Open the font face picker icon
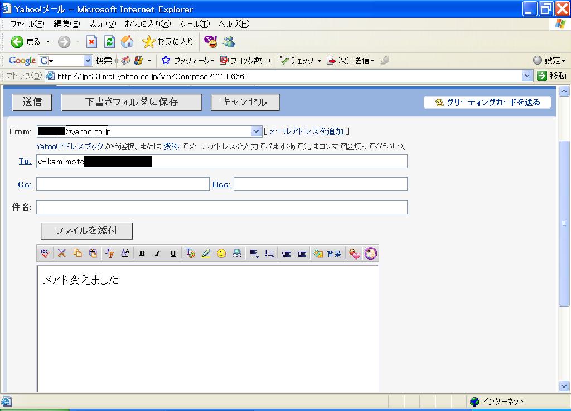Image resolution: width=571 pixels, height=411 pixels. (110, 253)
